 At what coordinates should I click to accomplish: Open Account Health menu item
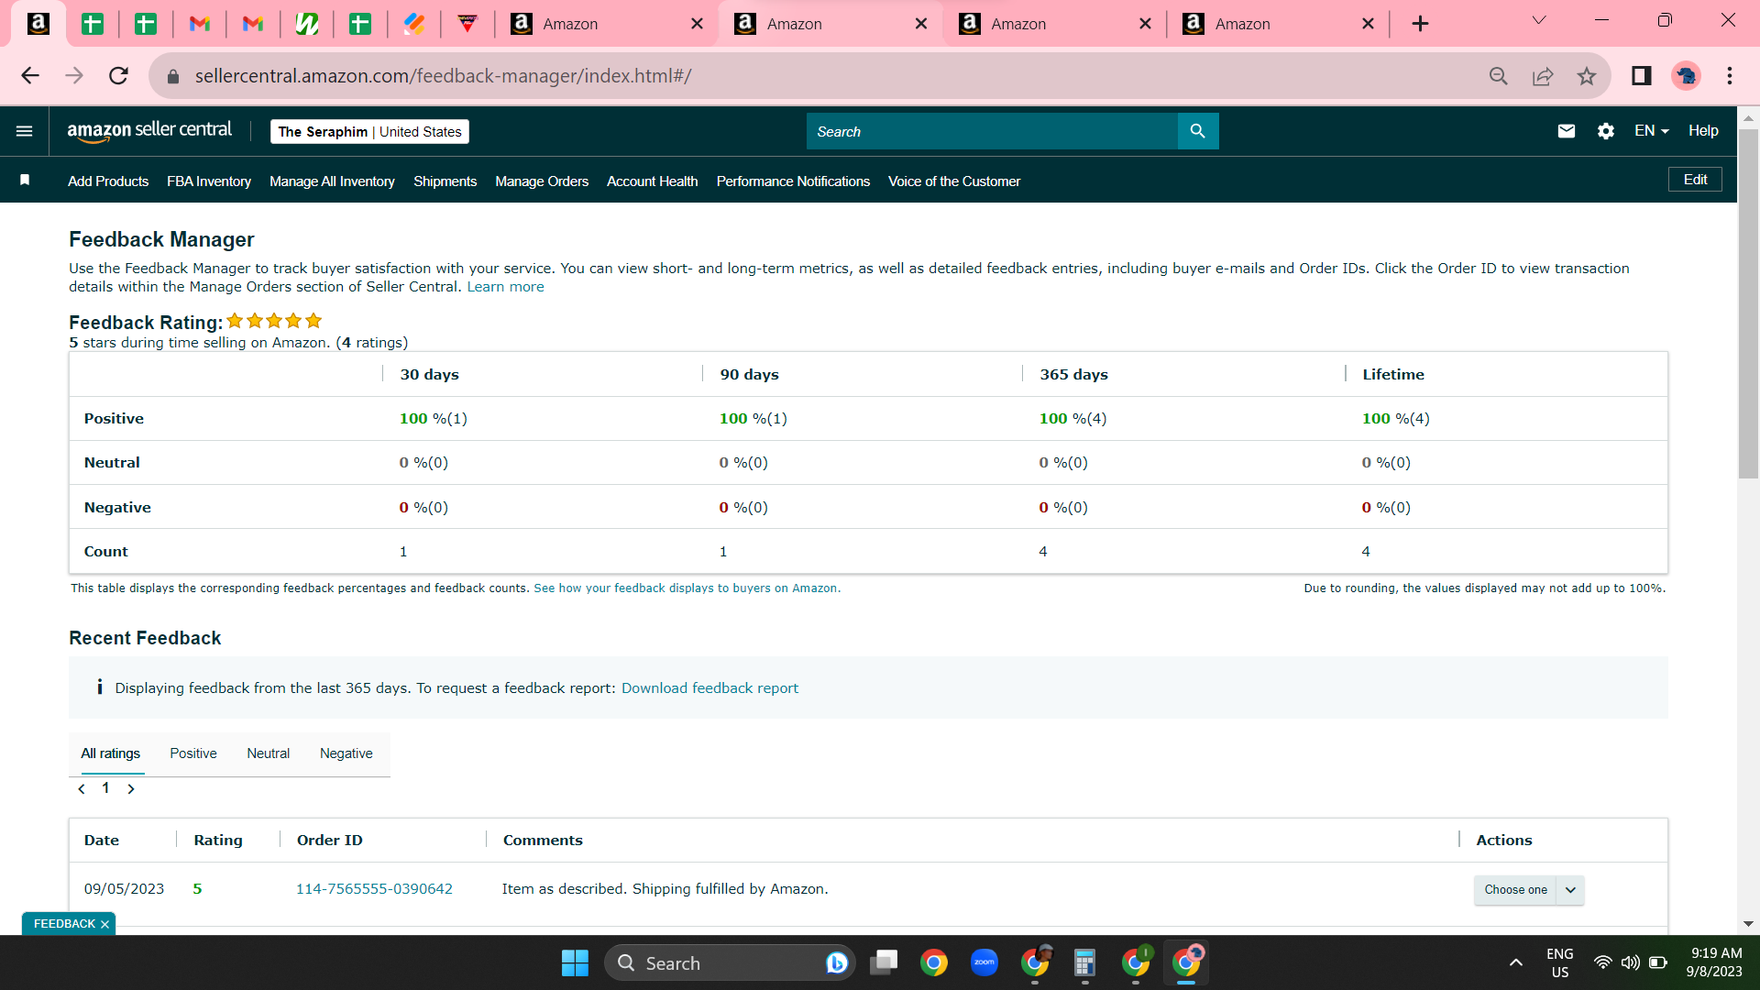[653, 181]
